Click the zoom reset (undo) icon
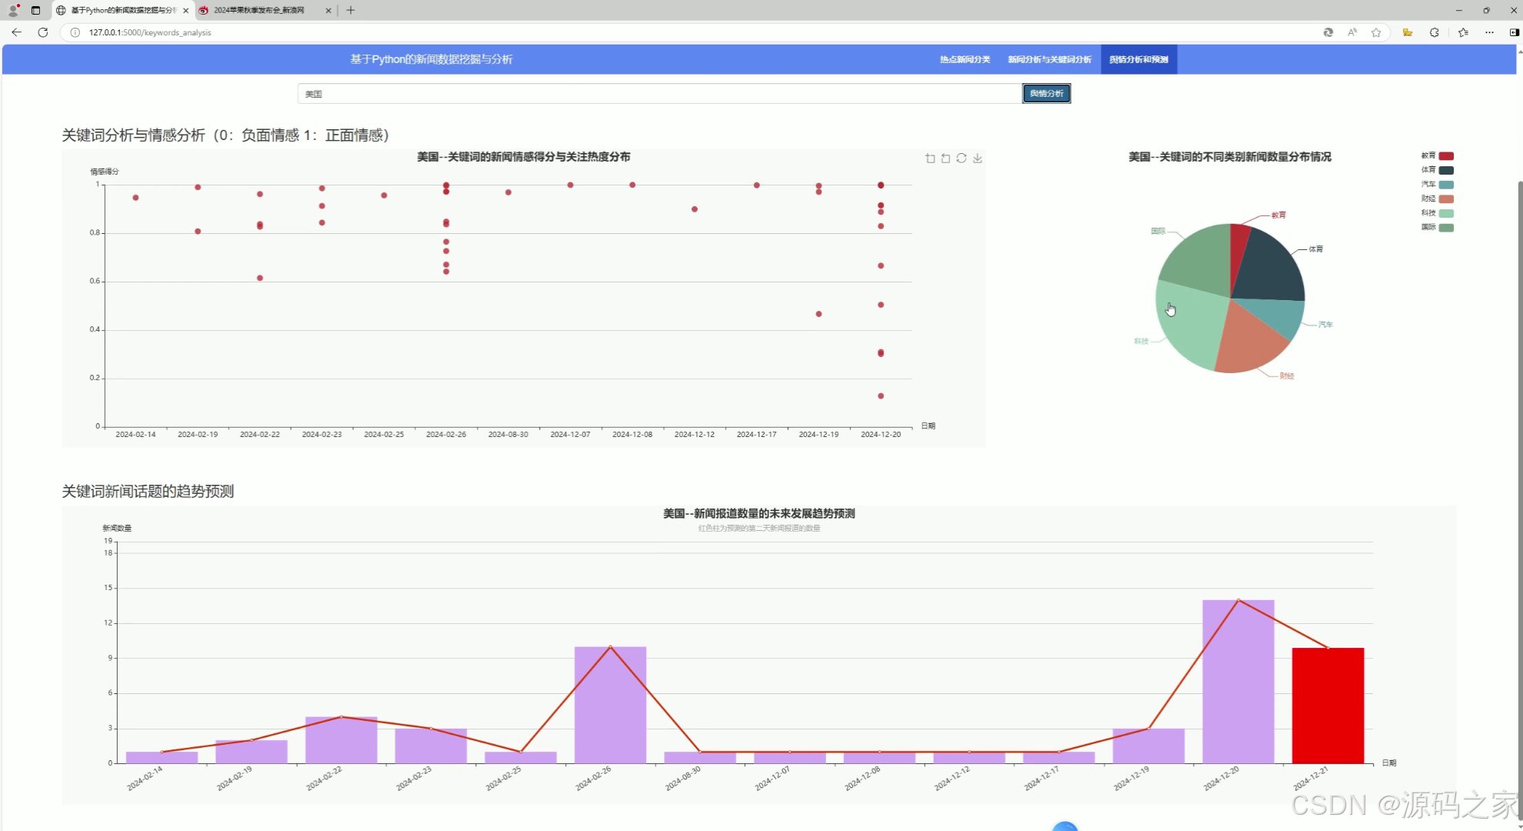The width and height of the screenshot is (1523, 831). [945, 159]
